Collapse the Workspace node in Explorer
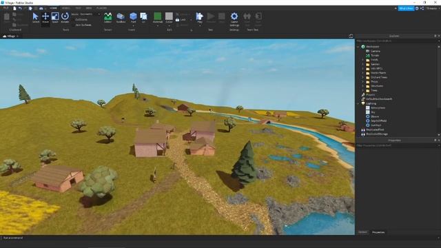Image resolution: width=441 pixels, height=248 pixels. (358, 47)
